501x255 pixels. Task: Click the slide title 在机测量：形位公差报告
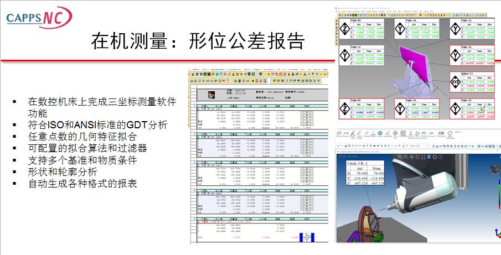(198, 40)
